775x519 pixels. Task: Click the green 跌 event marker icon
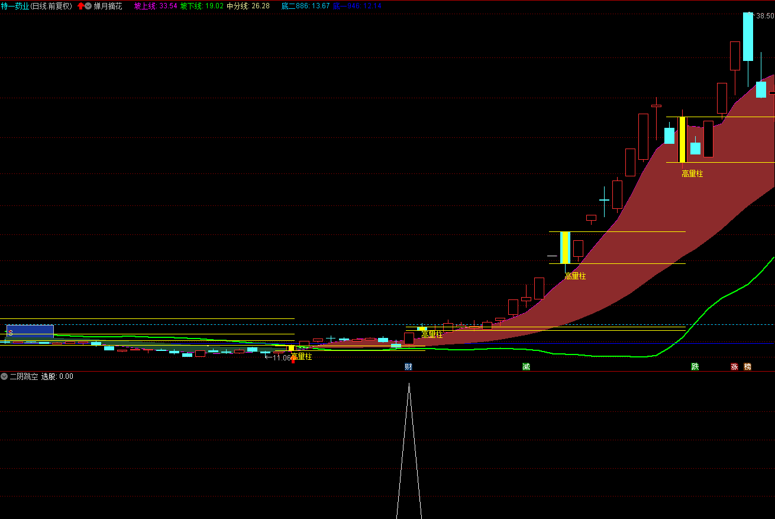click(695, 367)
